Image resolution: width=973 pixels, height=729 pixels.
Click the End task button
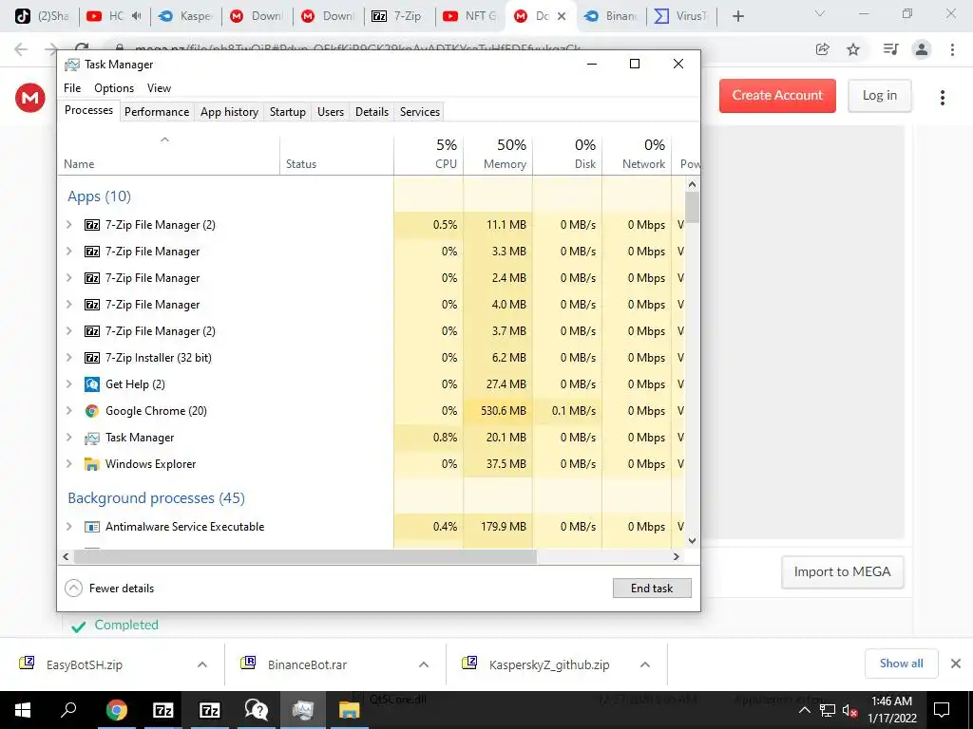652,589
